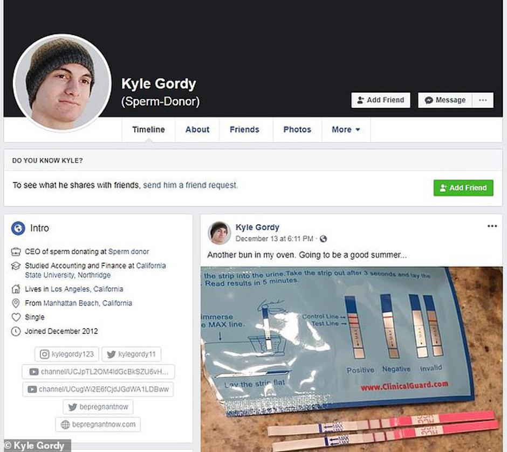Open the Twitter bepregnantnow link
The height and width of the screenshot is (452, 507).
[x=98, y=407]
